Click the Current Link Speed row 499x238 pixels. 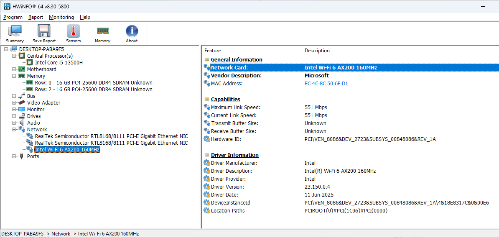point(351,115)
